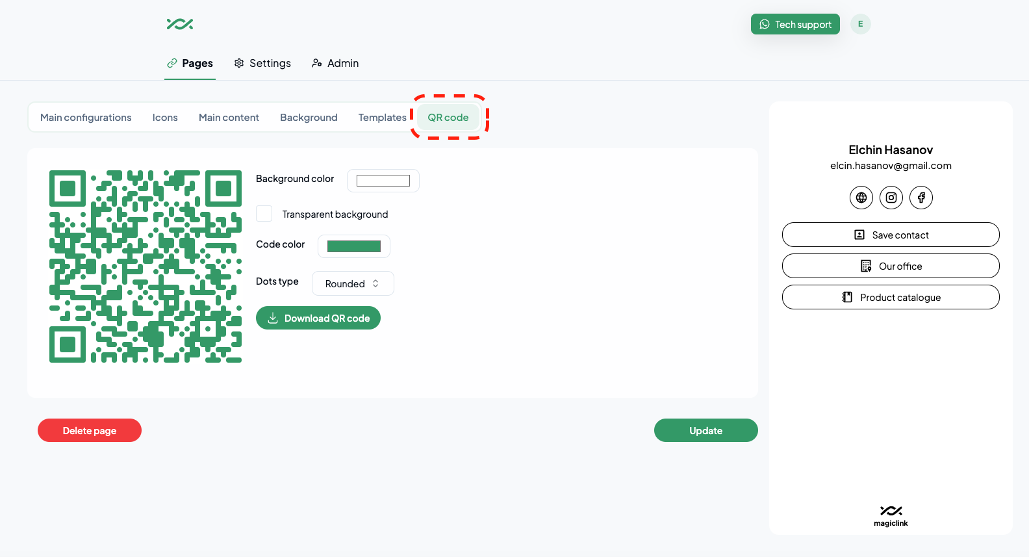Click the Facebook icon in preview
1029x557 pixels.
pos(921,198)
